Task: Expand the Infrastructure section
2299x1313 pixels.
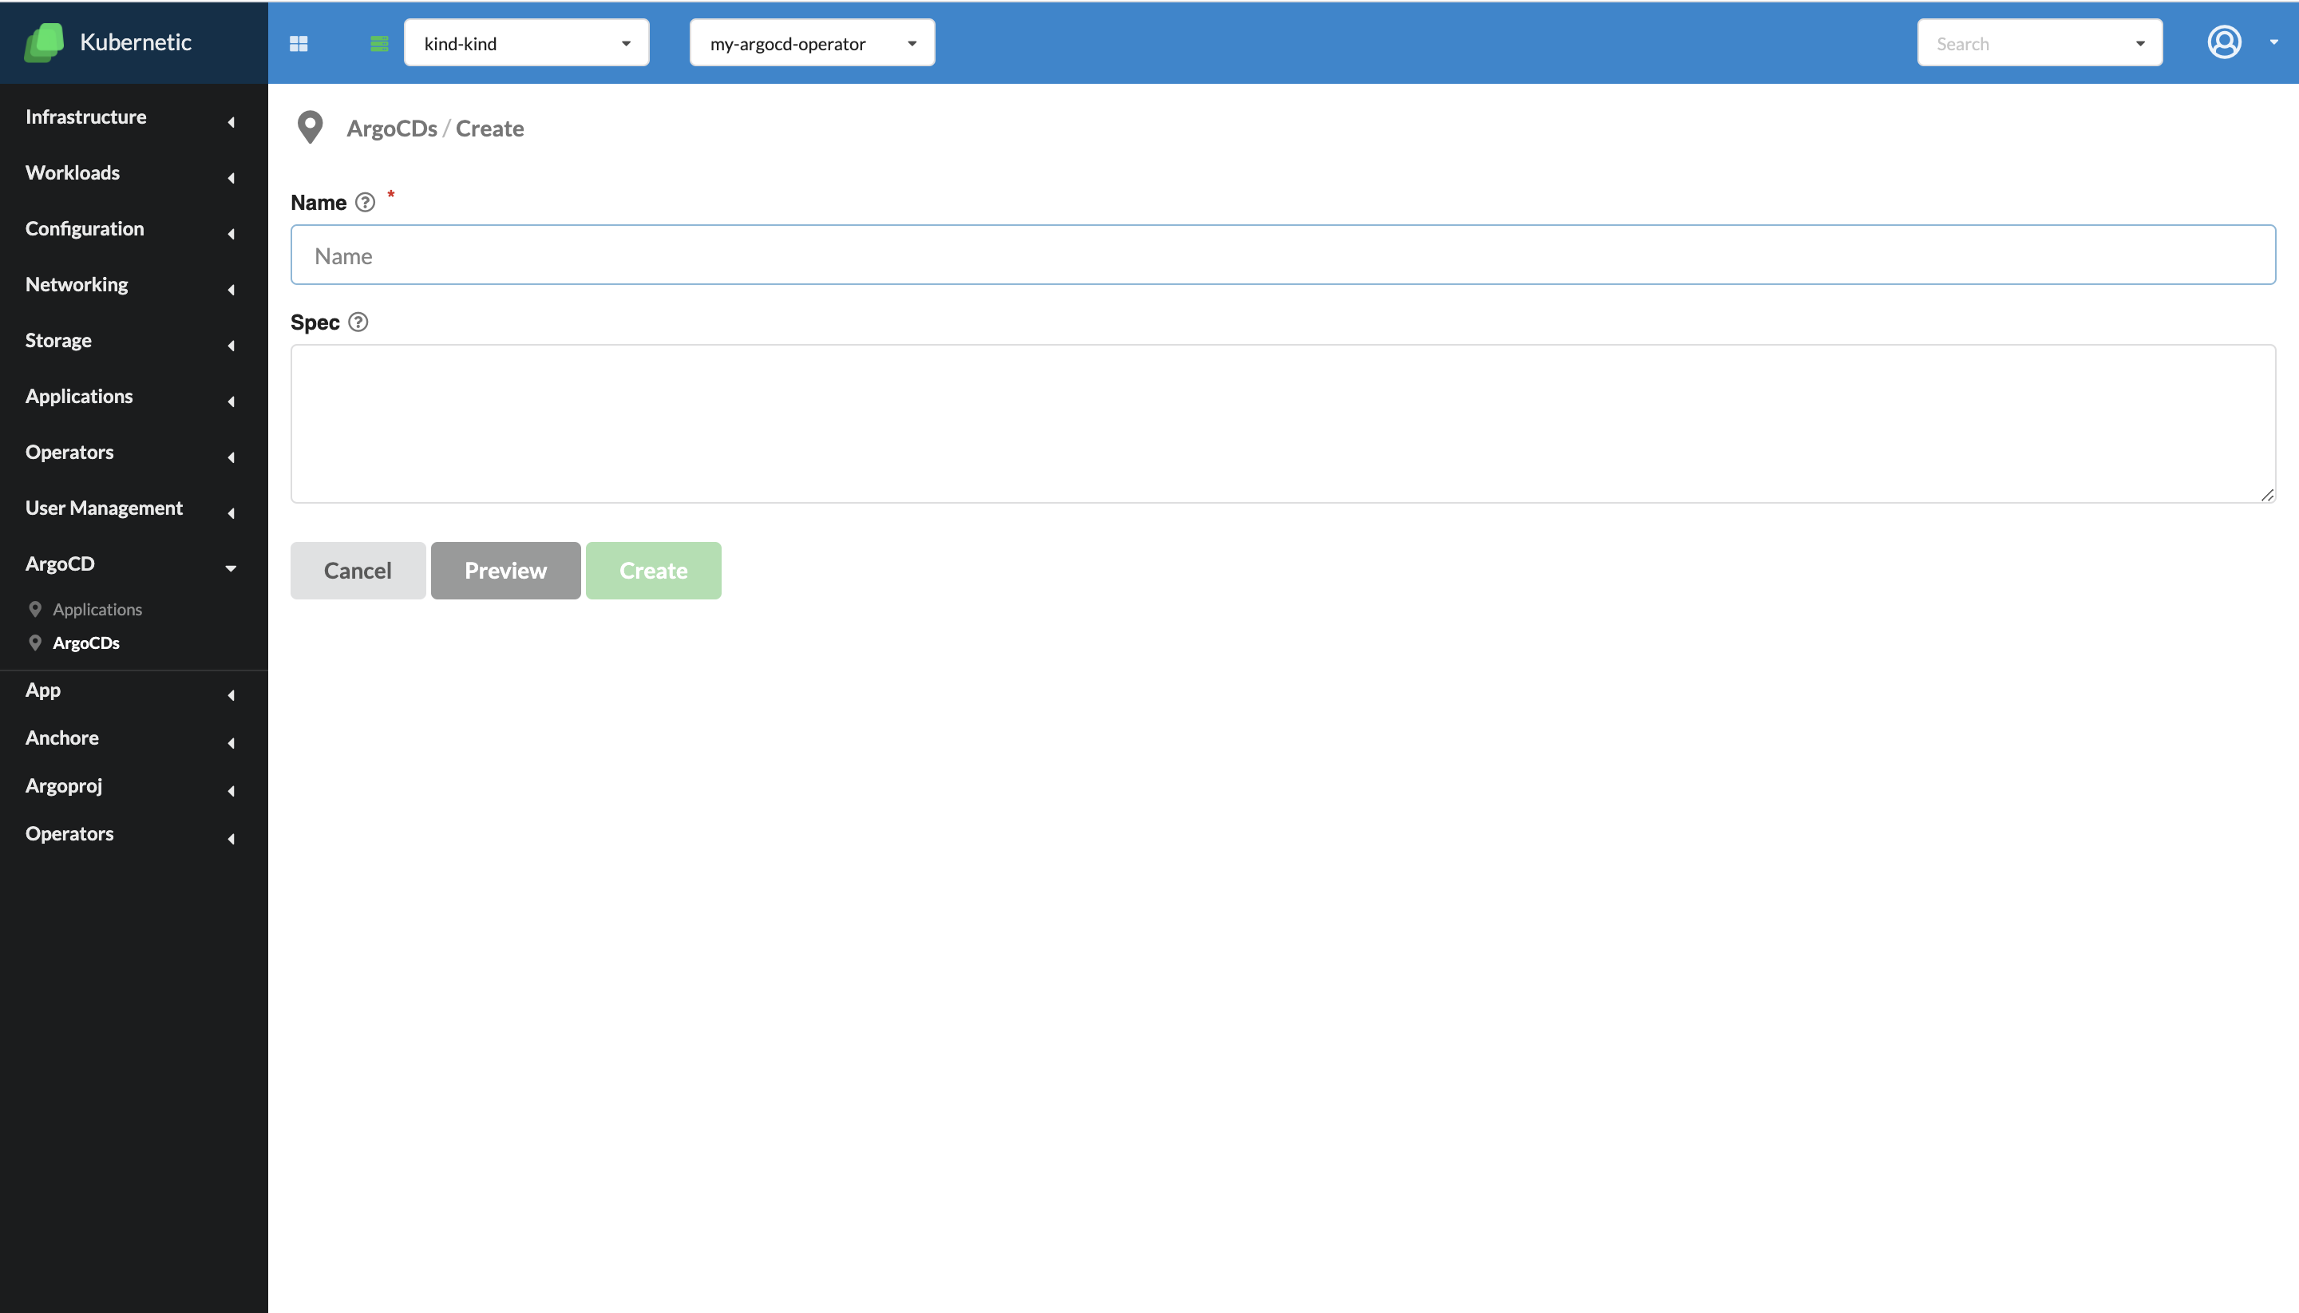Action: (133, 117)
